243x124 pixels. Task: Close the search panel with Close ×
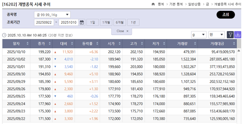[122, 31]
